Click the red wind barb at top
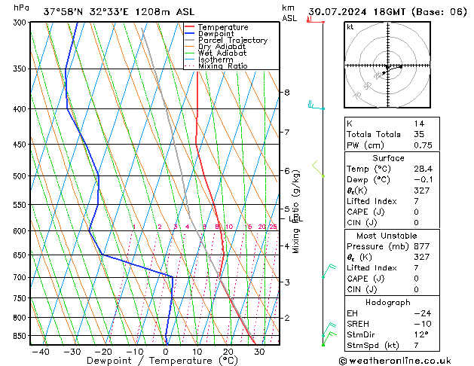The height and width of the screenshot is (366, 474). pyautogui.click(x=310, y=19)
